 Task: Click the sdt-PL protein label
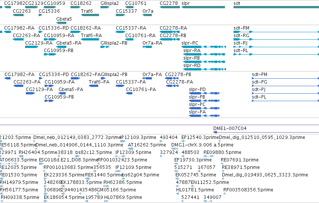pyautogui.click(x=259, y=97)
